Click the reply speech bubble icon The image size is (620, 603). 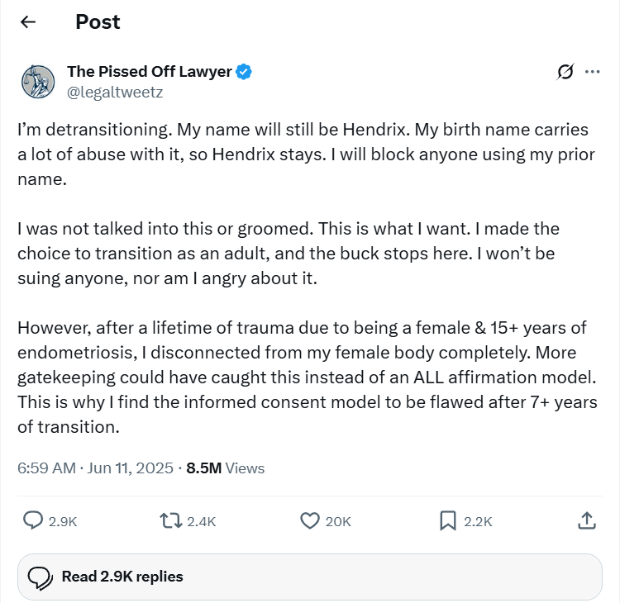pyautogui.click(x=33, y=520)
